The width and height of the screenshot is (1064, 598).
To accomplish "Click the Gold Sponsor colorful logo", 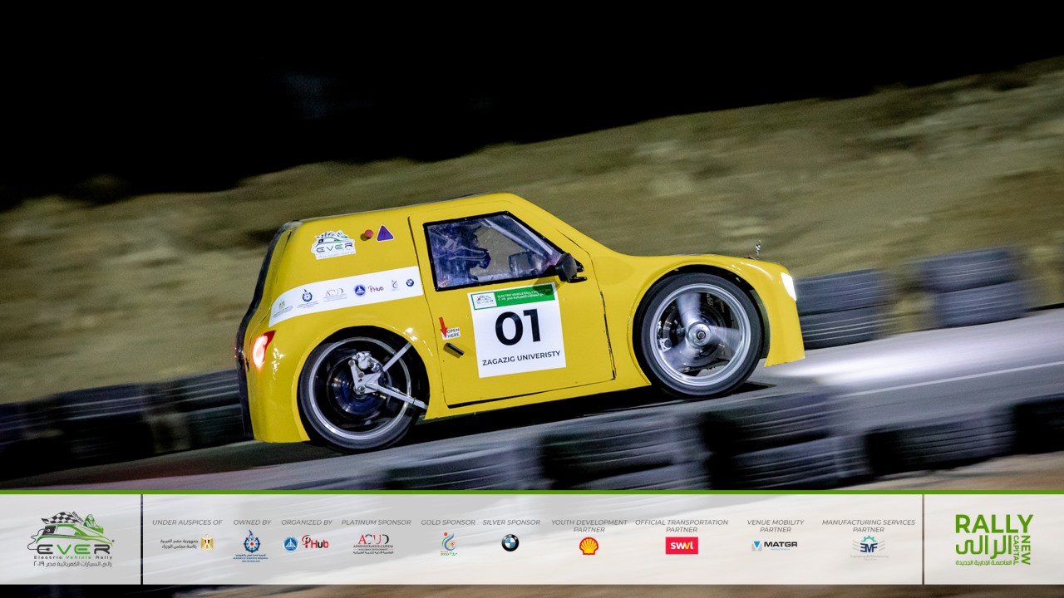I will pyautogui.click(x=449, y=544).
